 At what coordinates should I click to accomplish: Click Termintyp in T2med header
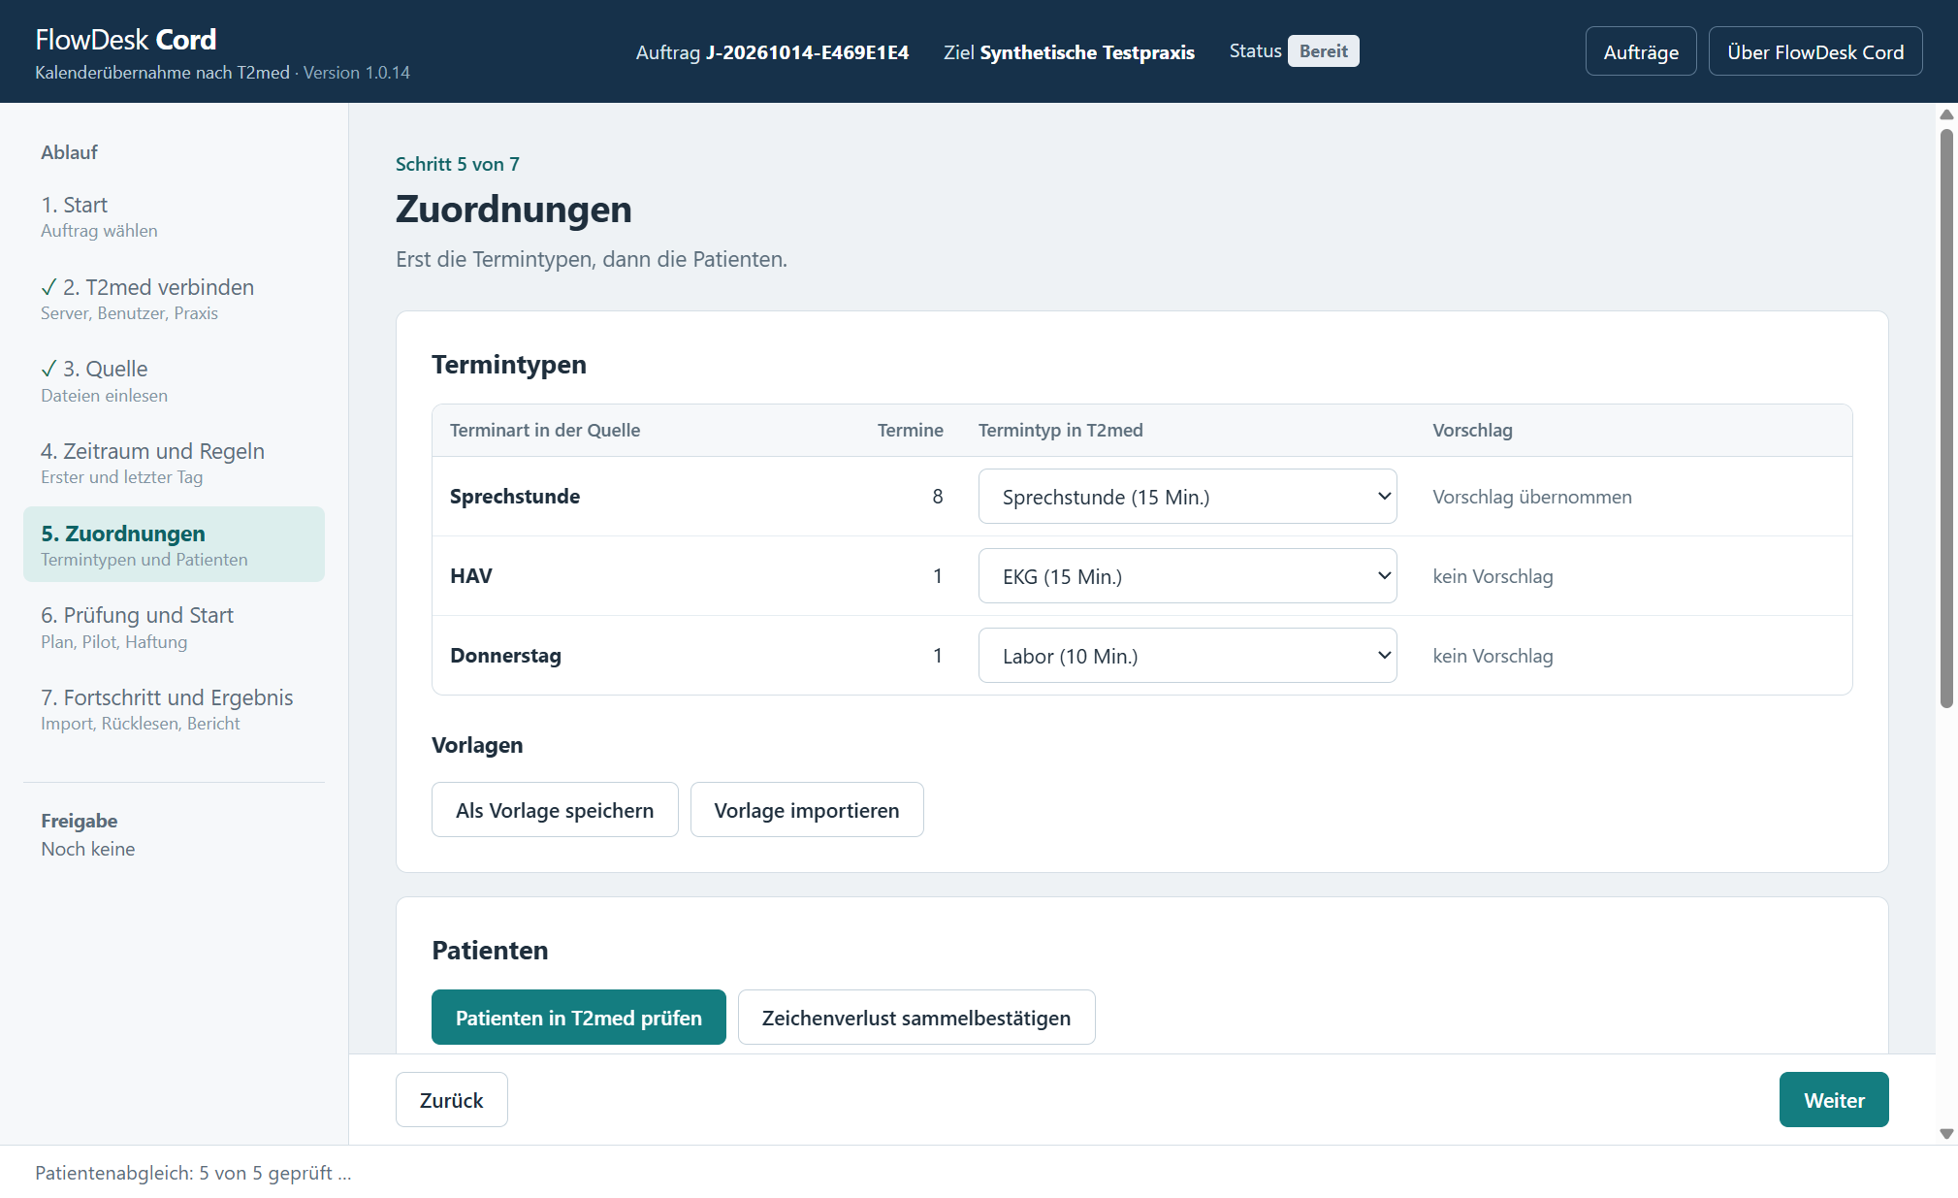[1061, 430]
